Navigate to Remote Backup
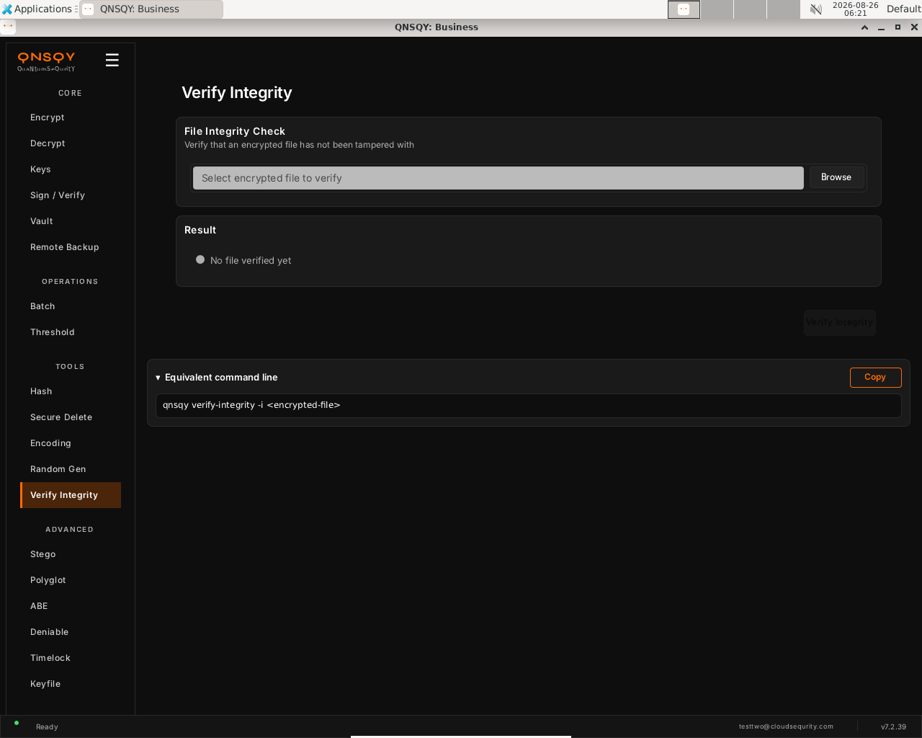Image resolution: width=922 pixels, height=738 pixels. tap(71, 247)
